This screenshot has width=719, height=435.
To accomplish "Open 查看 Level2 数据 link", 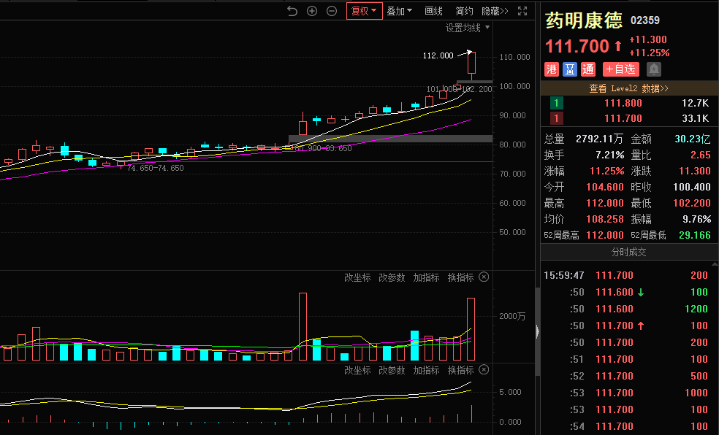I will (x=629, y=88).
